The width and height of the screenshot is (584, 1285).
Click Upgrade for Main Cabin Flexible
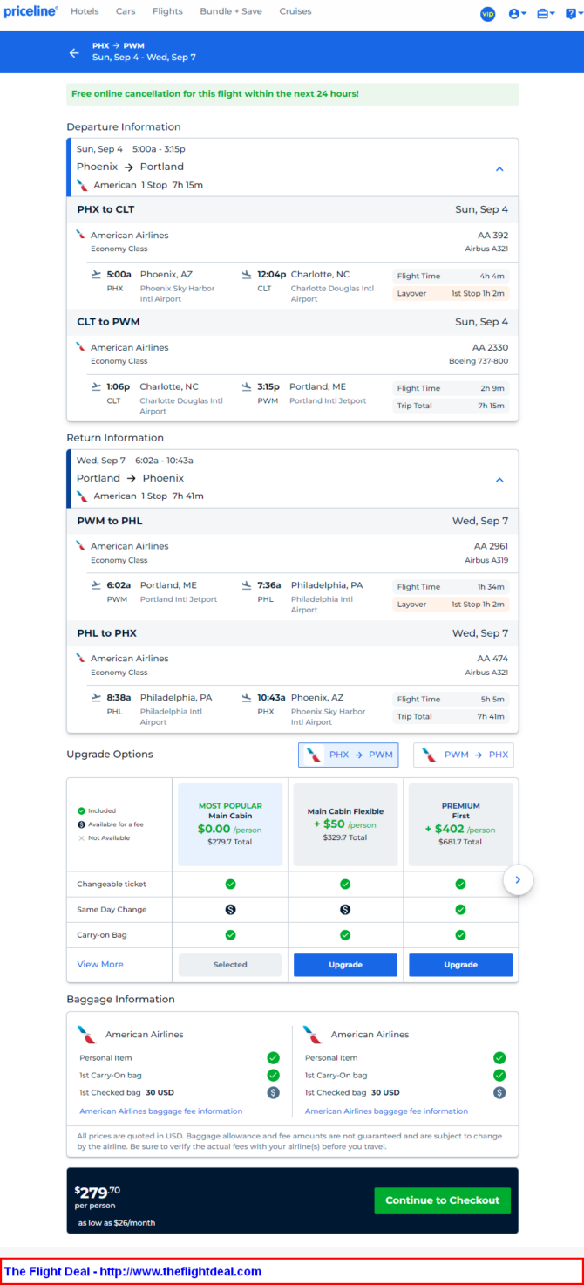[345, 965]
